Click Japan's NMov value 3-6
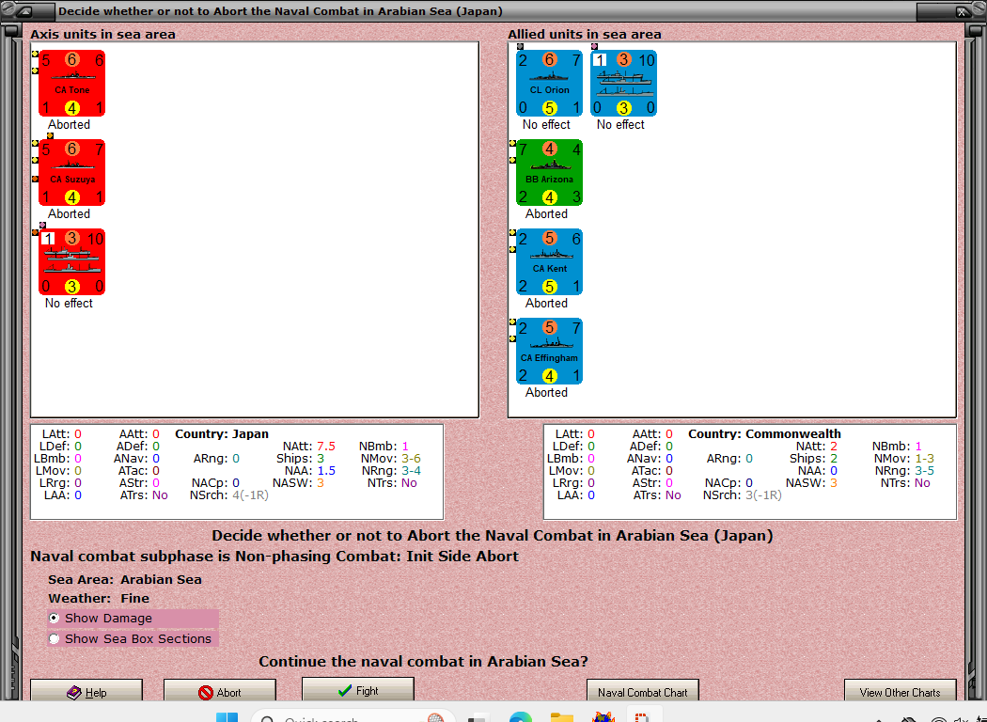 [411, 458]
